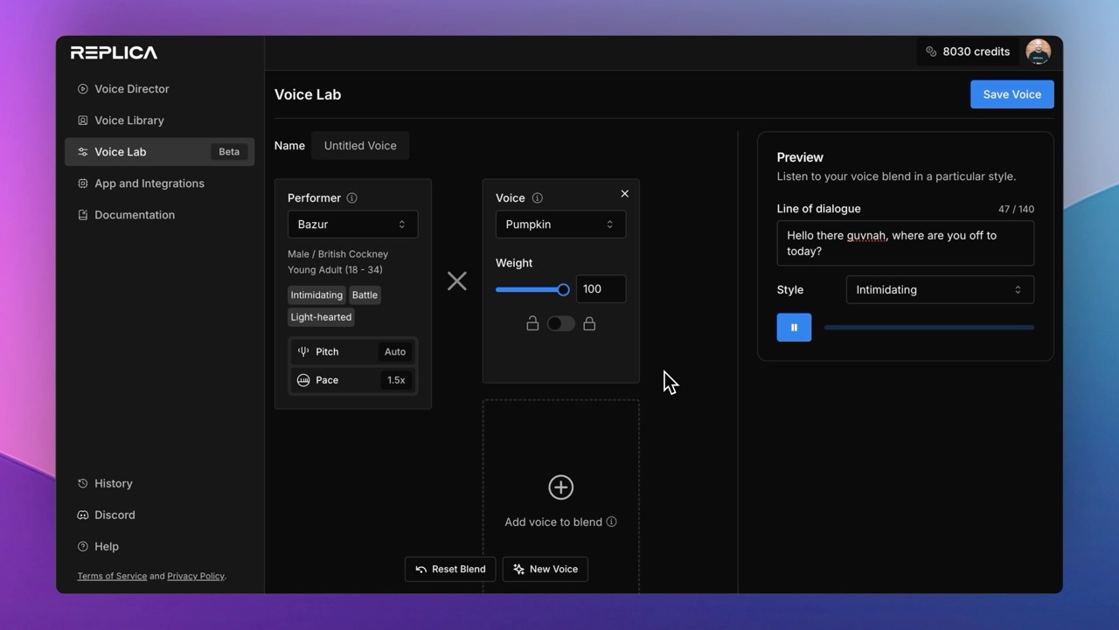The image size is (1119, 630).
Task: Click the user profile avatar
Action: click(x=1038, y=52)
